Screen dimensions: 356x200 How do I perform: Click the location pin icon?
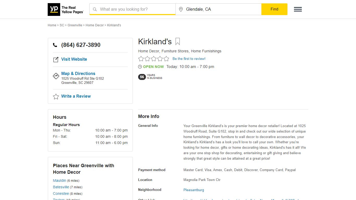click(181, 9)
